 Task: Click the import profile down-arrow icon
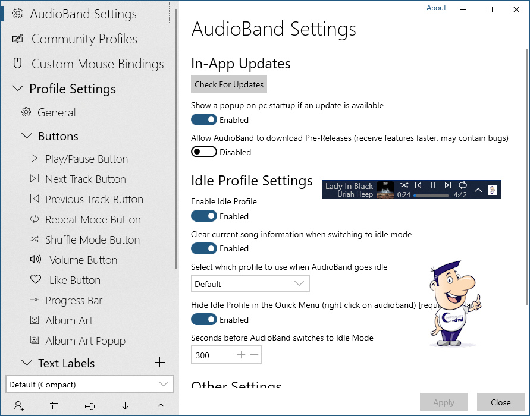click(x=126, y=406)
